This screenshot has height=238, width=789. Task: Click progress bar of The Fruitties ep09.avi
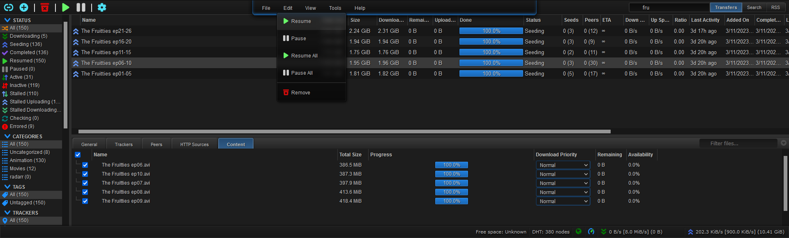coord(452,201)
